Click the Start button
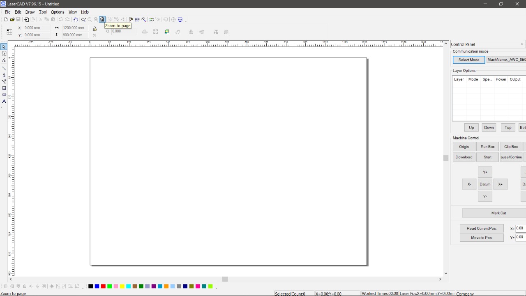The image size is (526, 296). 488,157
